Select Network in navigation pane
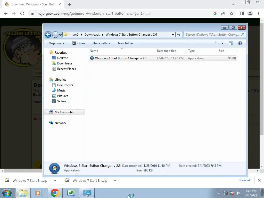 click(x=60, y=123)
